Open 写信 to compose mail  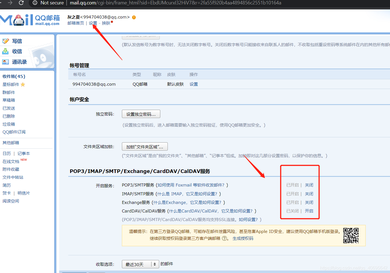[17, 41]
